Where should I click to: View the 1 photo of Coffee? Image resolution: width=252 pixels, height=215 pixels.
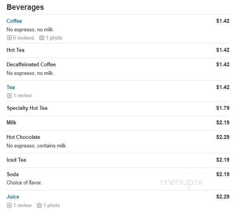point(54,38)
